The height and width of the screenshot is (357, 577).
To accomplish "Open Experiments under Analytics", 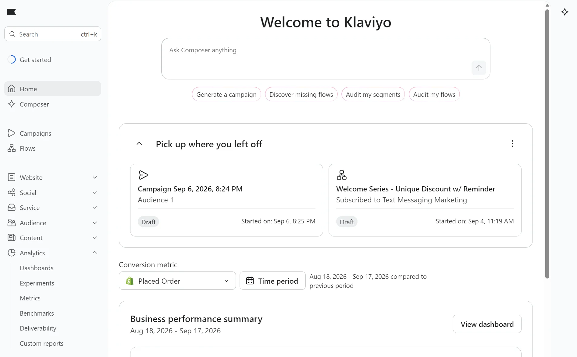I will [37, 283].
